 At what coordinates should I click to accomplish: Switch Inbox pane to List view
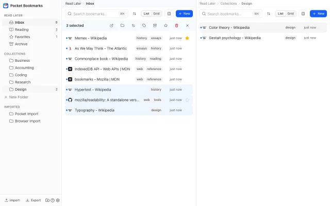[146, 14]
